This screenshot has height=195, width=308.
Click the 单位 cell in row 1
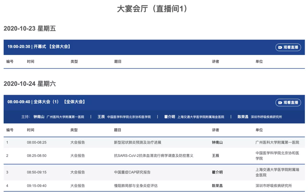point(277,142)
